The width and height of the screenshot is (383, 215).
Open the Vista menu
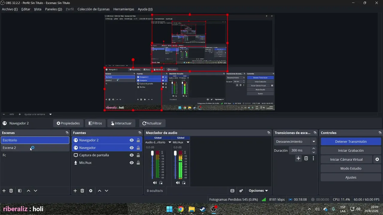pyautogui.click(x=38, y=9)
